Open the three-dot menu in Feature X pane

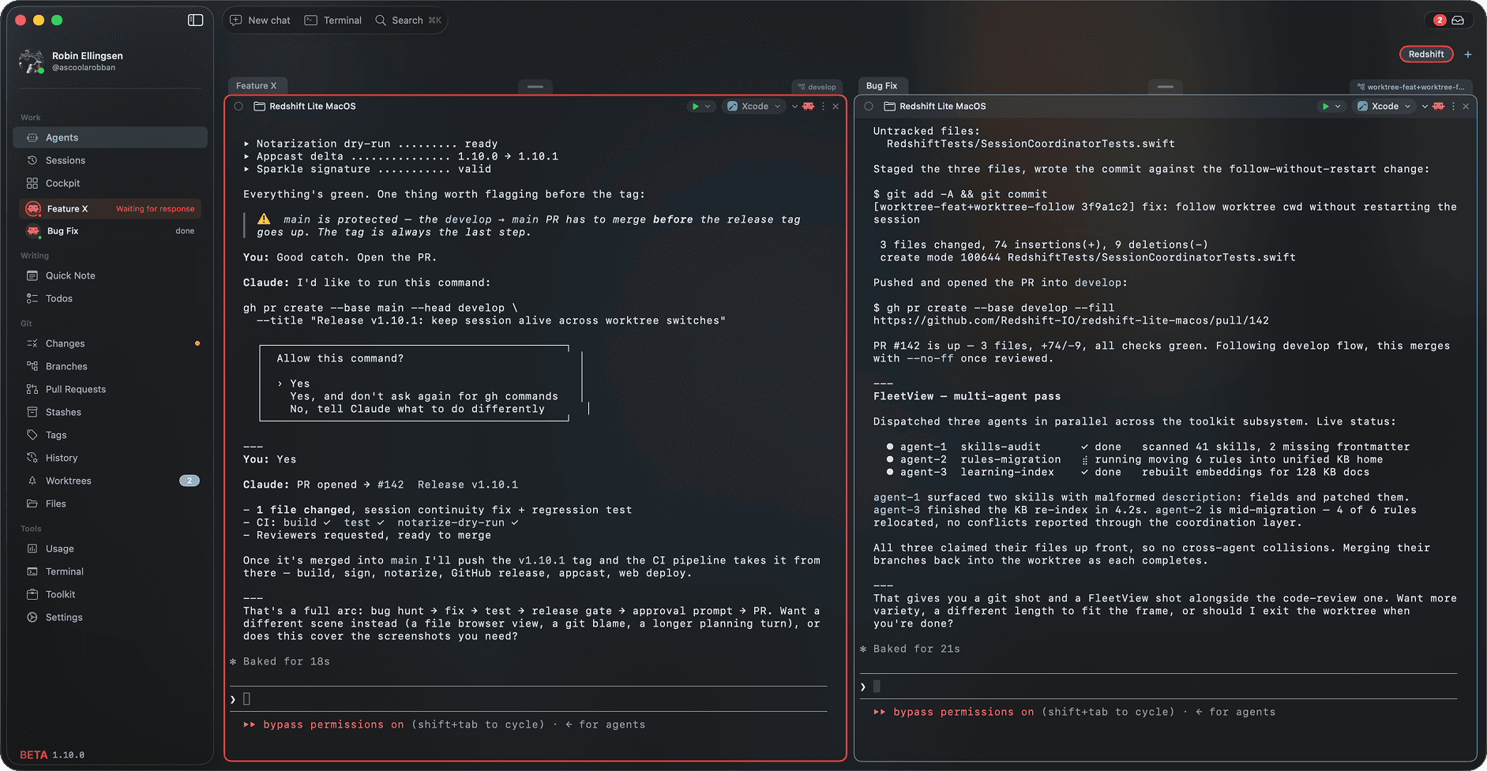click(823, 107)
